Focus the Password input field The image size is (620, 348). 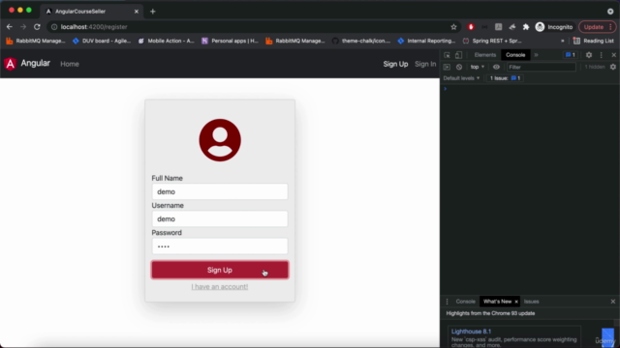(x=220, y=246)
